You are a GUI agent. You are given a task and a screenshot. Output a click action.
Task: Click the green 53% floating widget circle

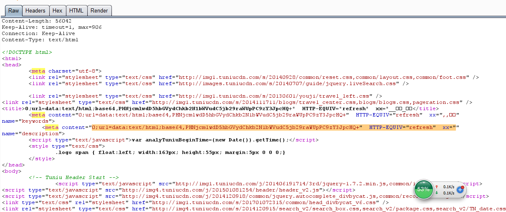tap(423, 189)
